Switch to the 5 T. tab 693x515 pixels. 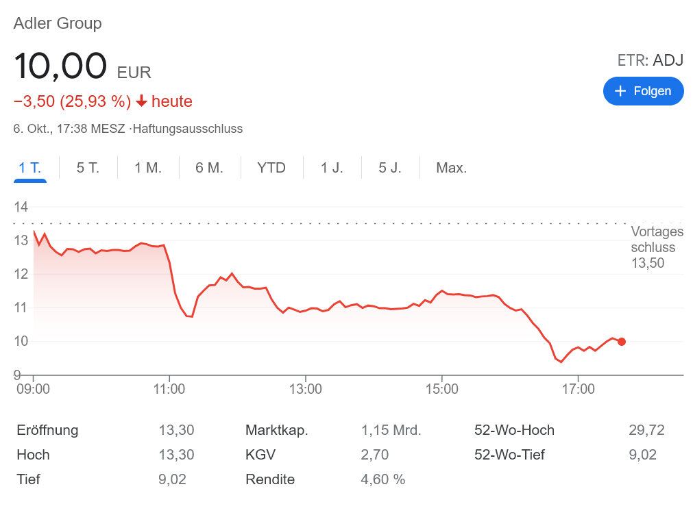coord(88,168)
